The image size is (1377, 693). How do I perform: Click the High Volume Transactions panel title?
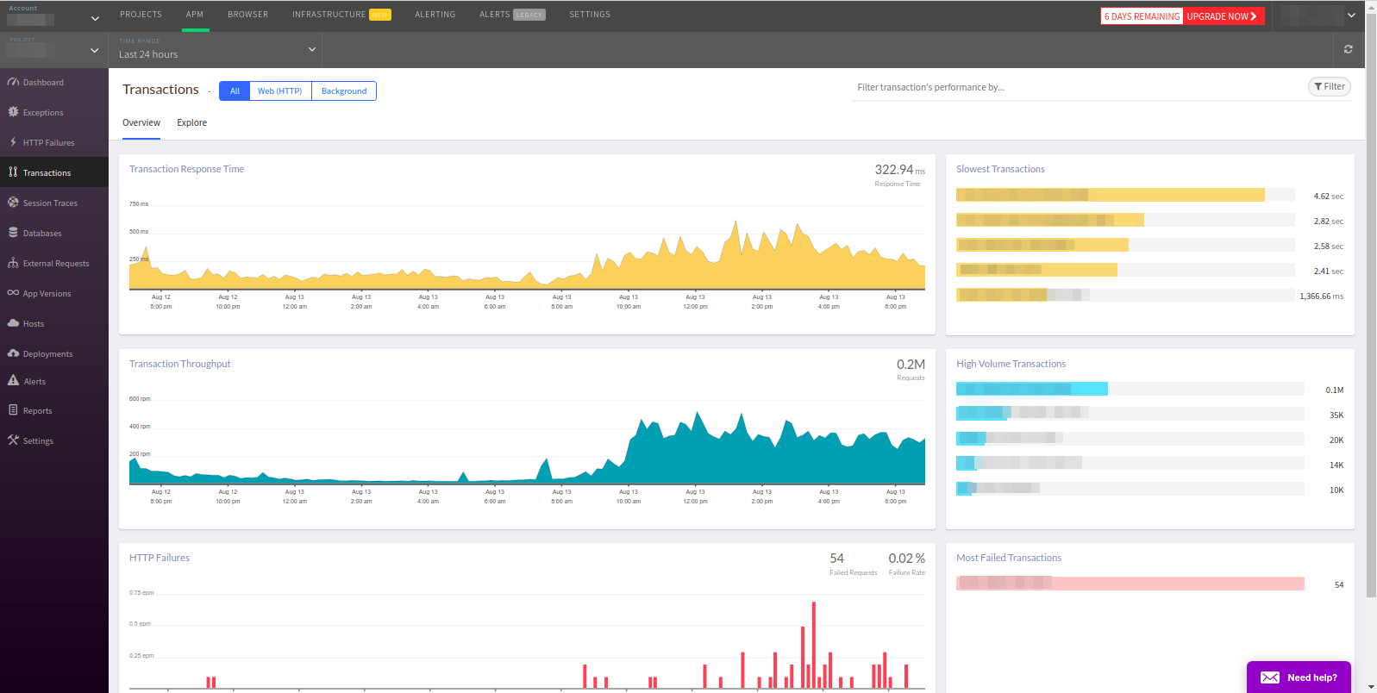pyautogui.click(x=1011, y=364)
